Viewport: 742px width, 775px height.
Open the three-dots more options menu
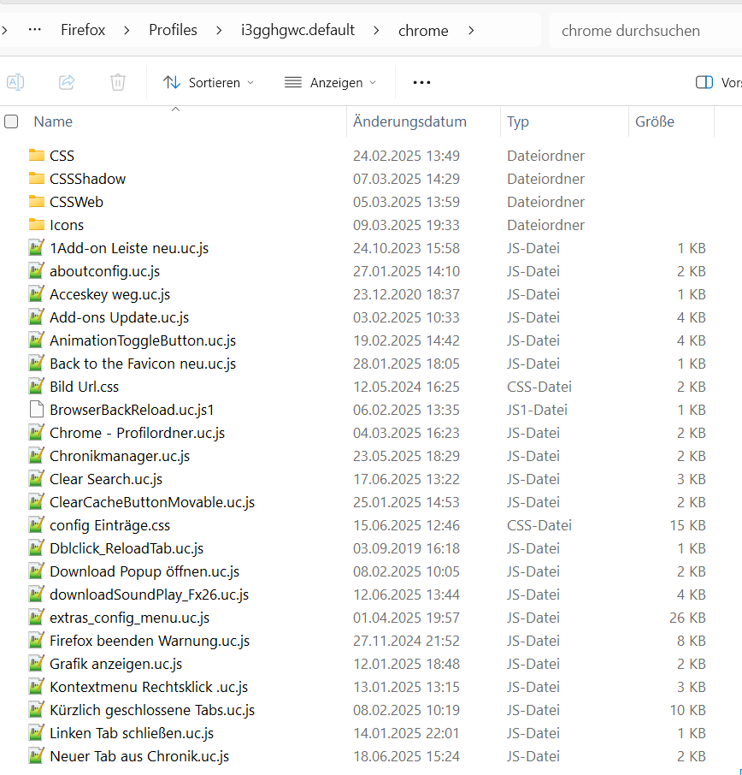point(421,82)
